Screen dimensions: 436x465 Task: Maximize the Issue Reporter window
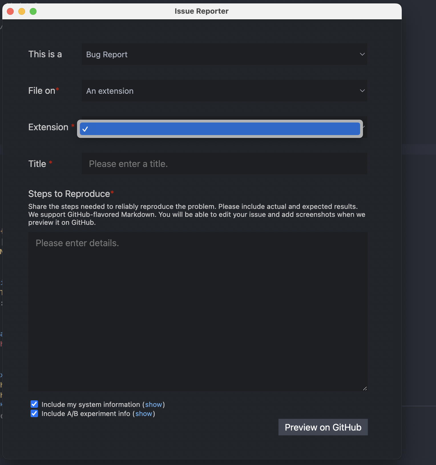coord(33,11)
